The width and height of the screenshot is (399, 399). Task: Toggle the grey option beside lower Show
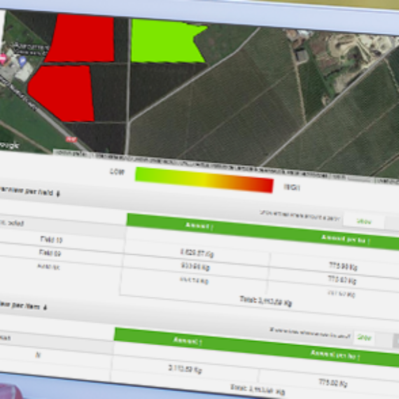396,341
